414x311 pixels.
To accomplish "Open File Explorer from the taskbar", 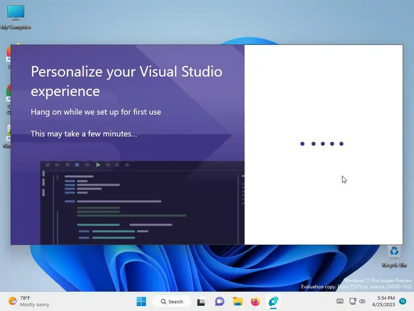I will pos(237,301).
